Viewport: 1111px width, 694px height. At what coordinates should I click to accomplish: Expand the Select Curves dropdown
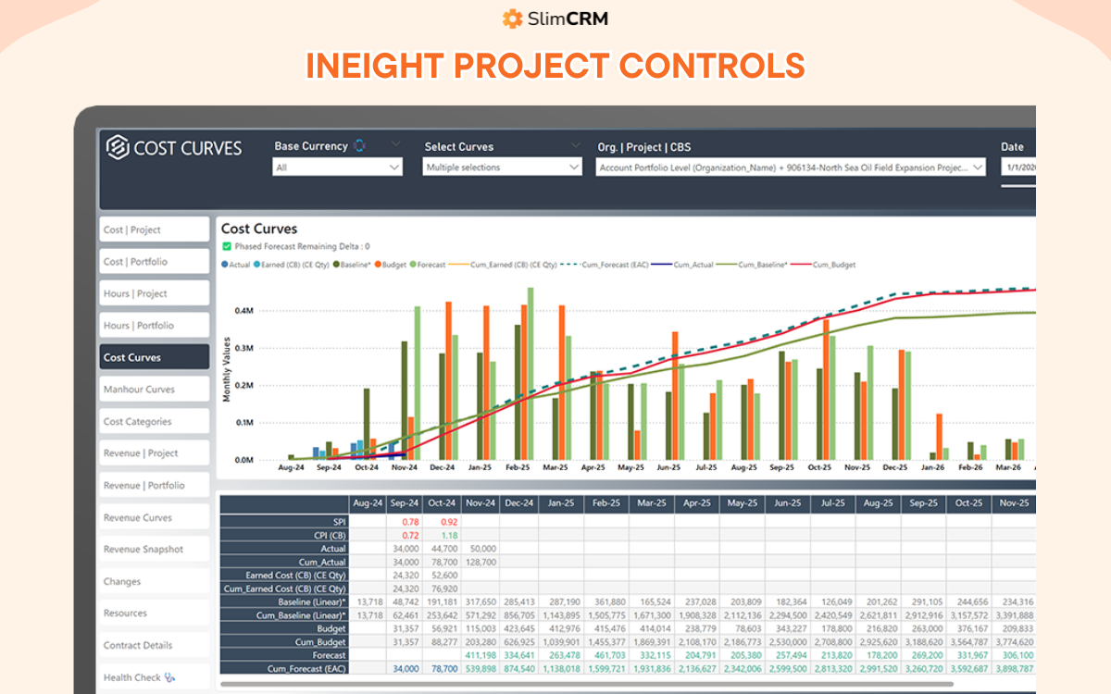click(x=502, y=167)
